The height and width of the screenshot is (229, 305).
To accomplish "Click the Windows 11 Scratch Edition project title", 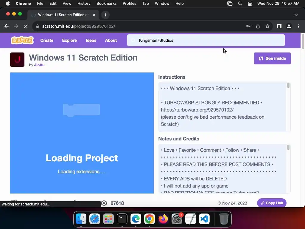I will click(x=83, y=58).
